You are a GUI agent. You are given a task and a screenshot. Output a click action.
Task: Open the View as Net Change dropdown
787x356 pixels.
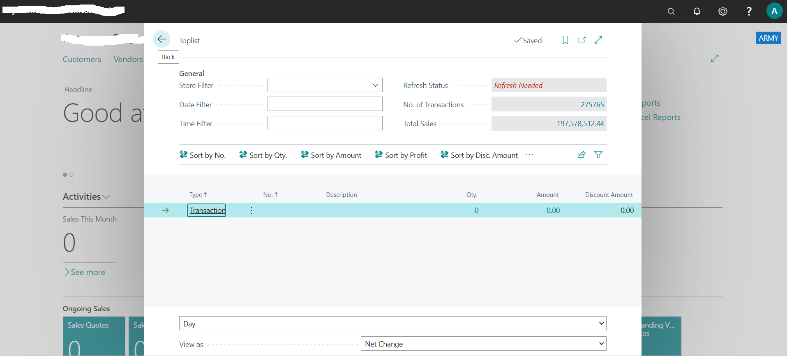(484, 344)
